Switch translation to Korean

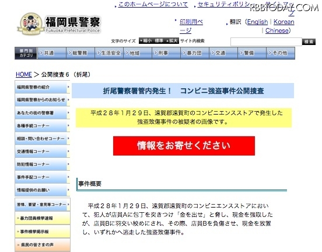[284, 22]
